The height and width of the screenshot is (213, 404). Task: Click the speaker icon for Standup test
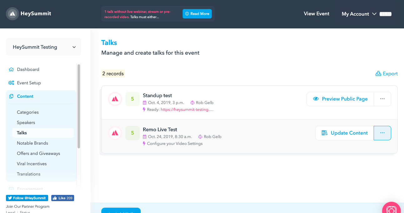pos(192,103)
